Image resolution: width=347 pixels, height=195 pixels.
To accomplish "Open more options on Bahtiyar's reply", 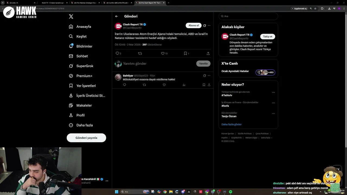I will pos(209,76).
